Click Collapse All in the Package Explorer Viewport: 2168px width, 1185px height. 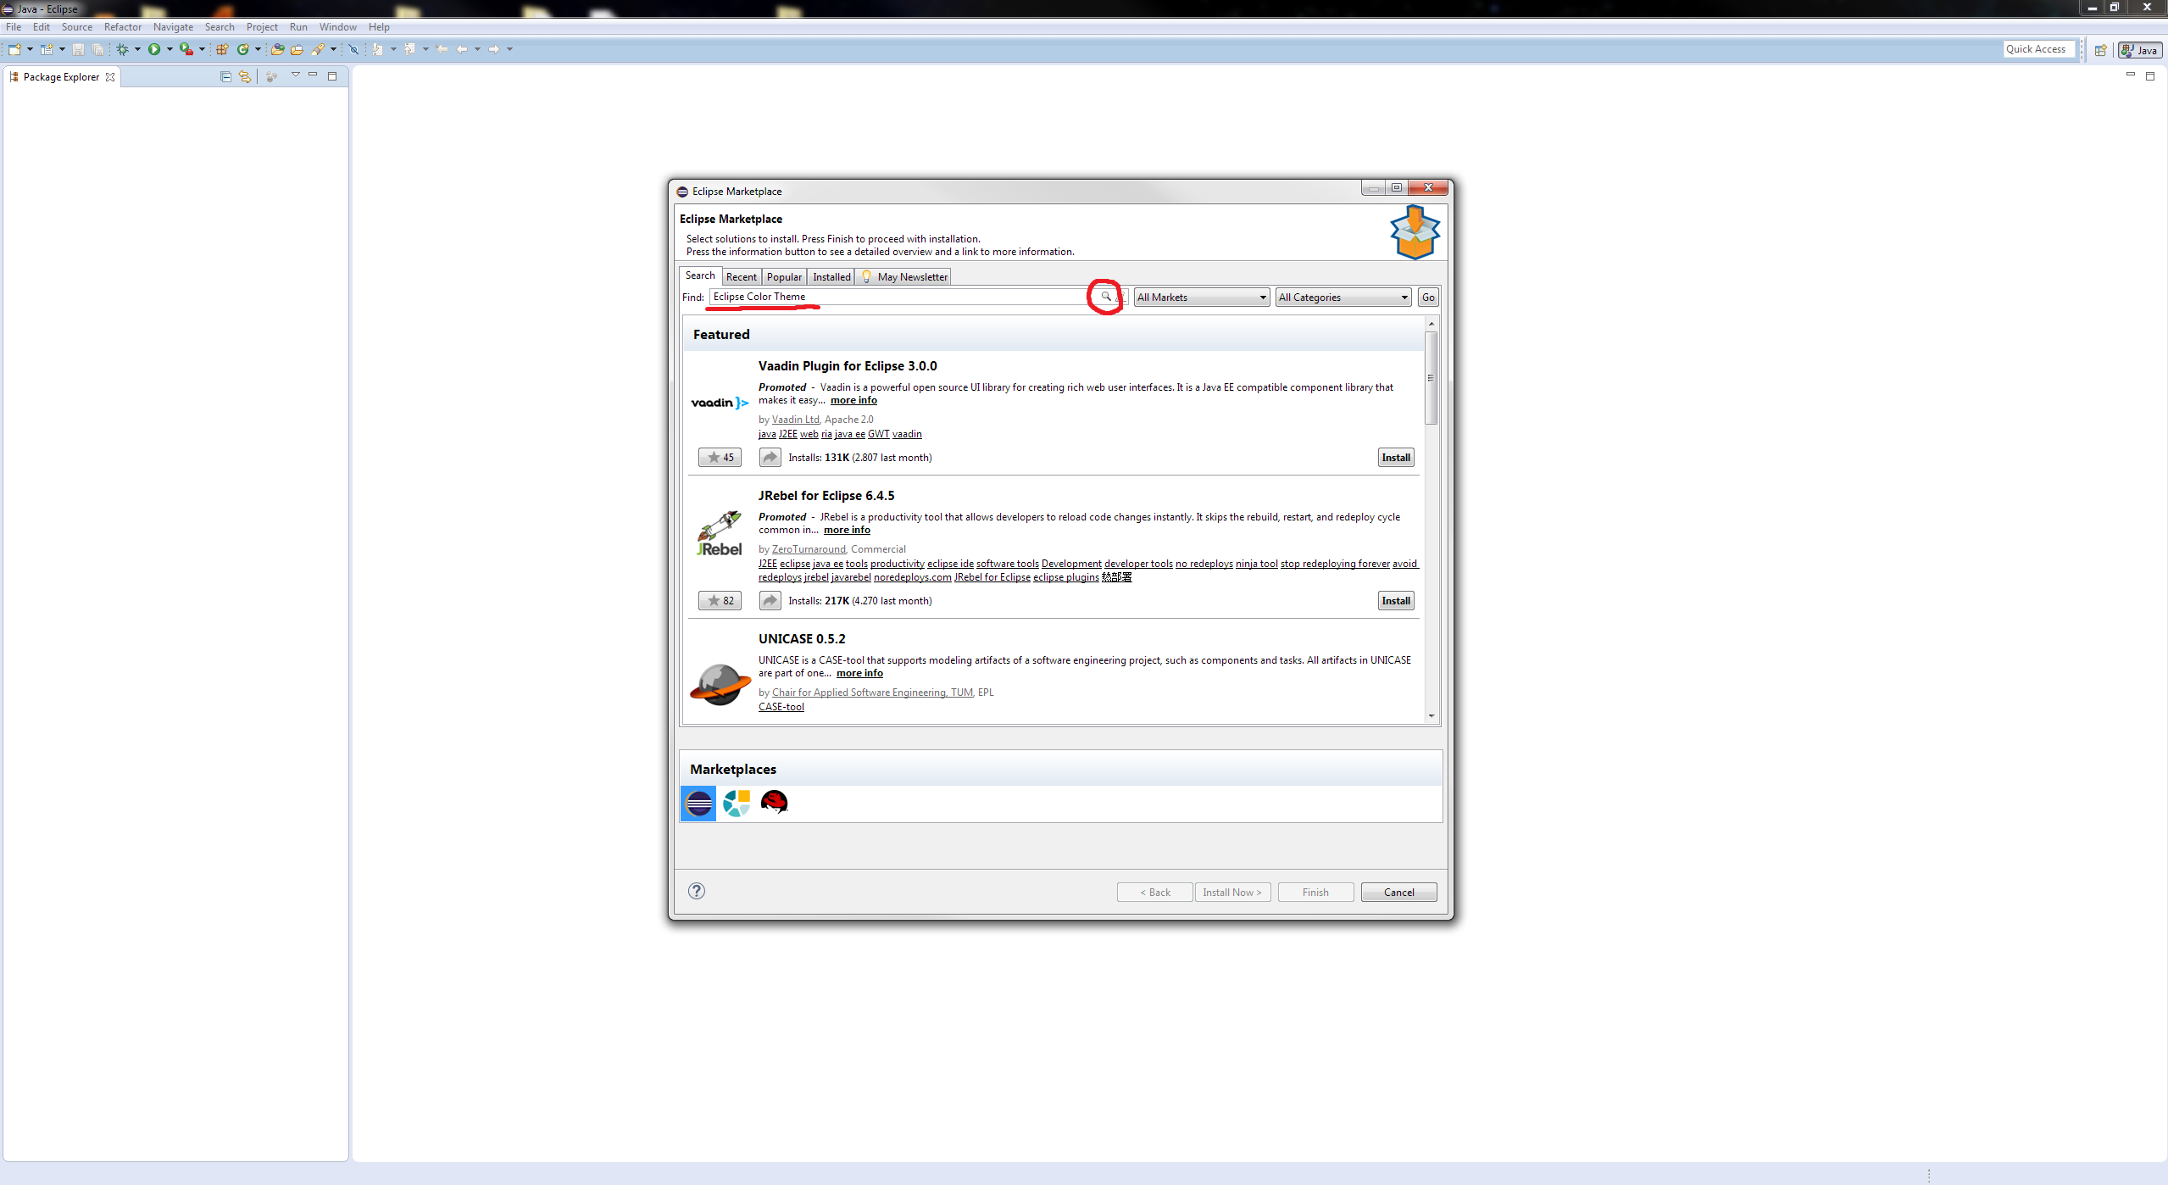point(225,76)
